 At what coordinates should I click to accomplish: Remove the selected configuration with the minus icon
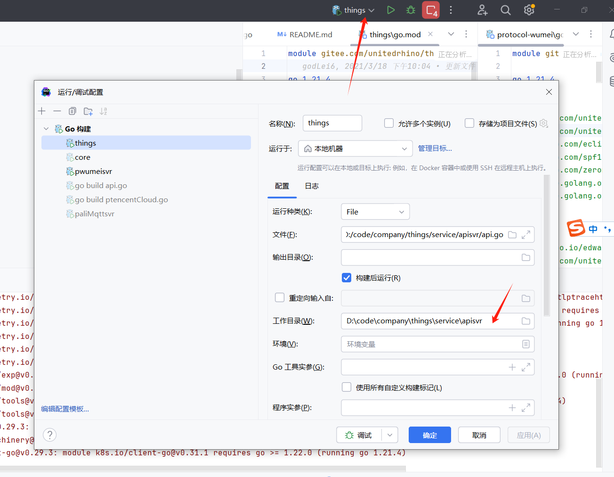pyautogui.click(x=57, y=111)
